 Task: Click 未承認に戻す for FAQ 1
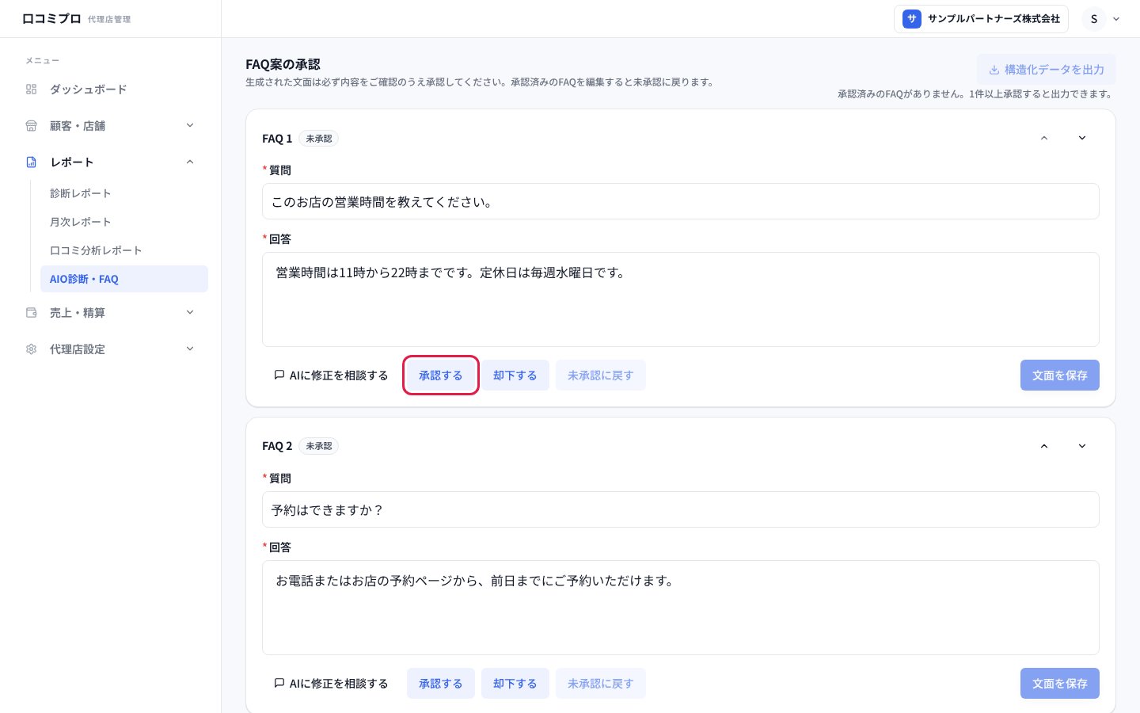(601, 376)
